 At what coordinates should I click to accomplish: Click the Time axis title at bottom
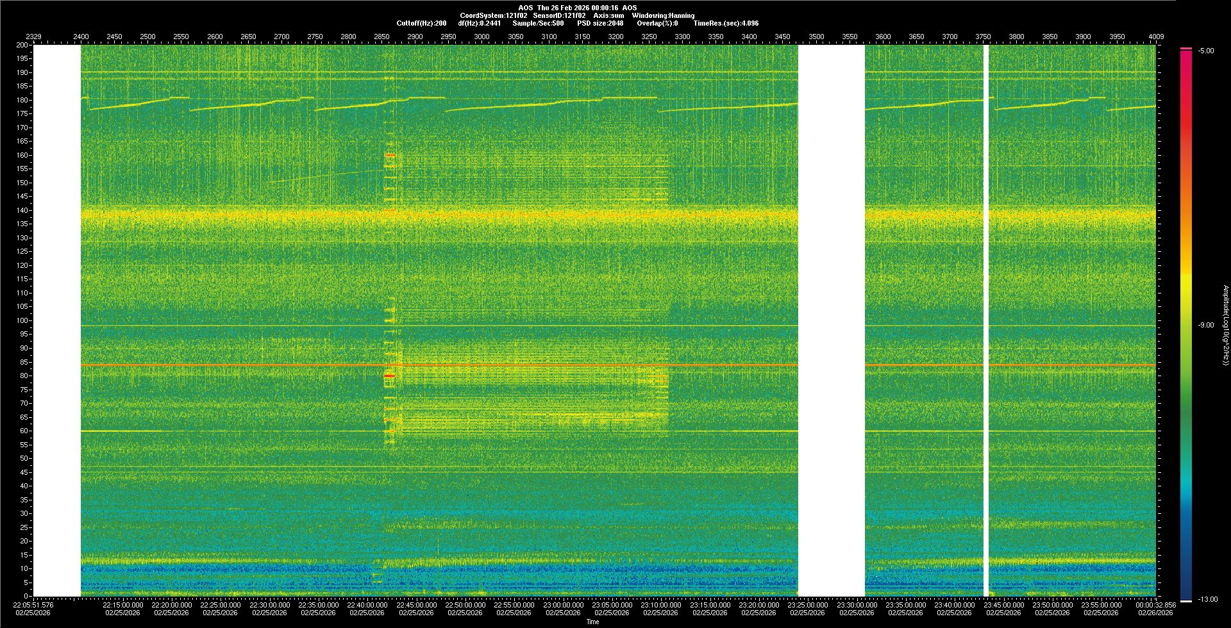pos(592,622)
